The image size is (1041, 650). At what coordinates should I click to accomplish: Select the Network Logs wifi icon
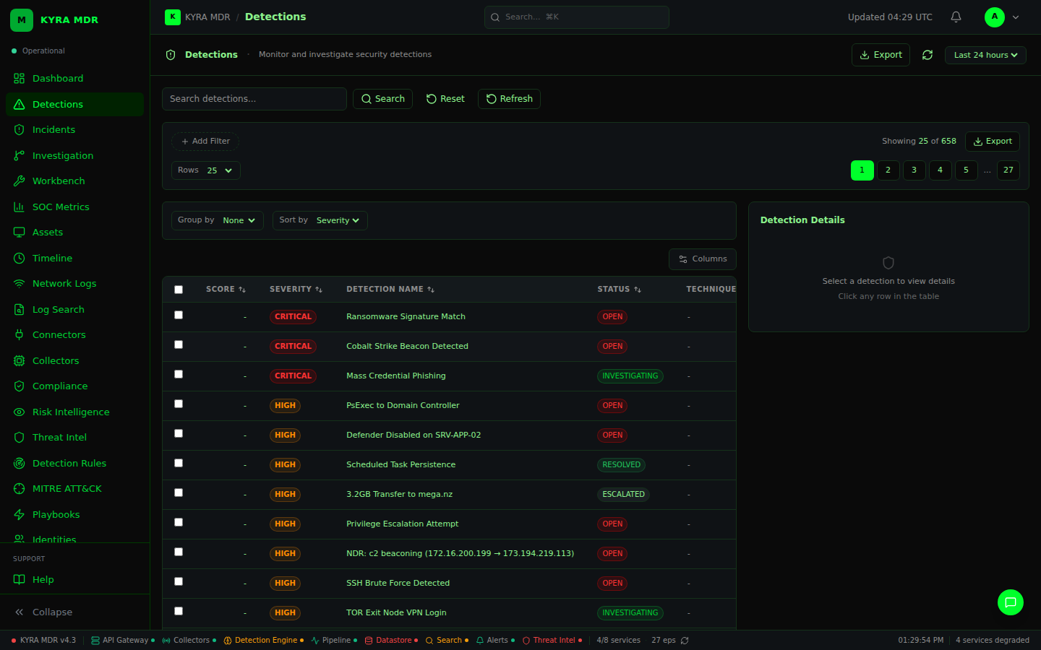click(19, 283)
